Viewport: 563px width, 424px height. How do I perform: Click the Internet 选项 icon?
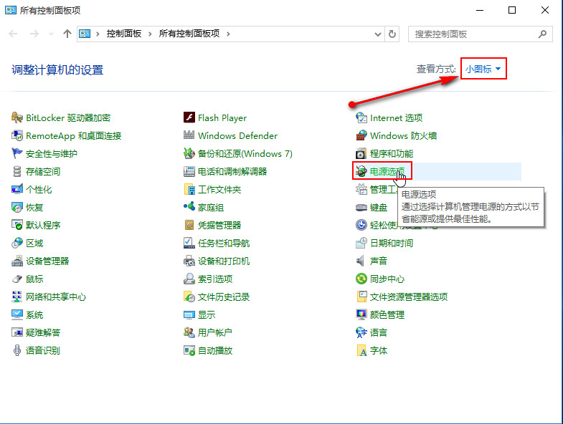[361, 117]
